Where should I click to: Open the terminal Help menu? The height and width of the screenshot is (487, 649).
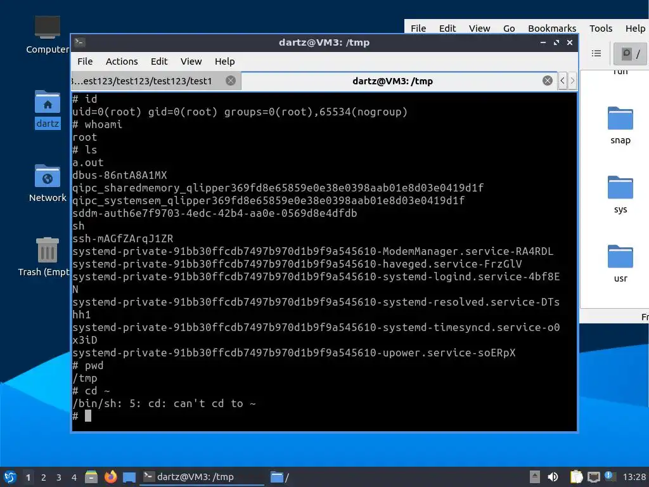tap(225, 62)
